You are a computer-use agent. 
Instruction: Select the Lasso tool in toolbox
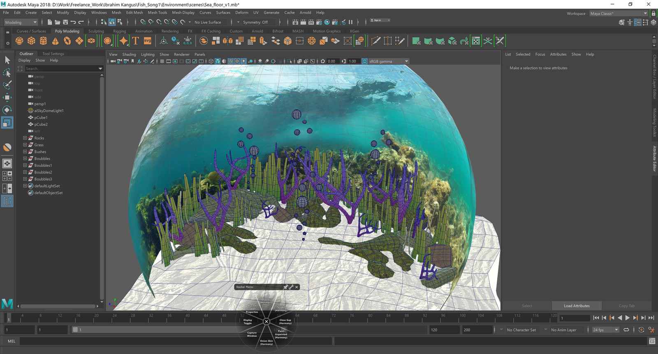click(7, 73)
